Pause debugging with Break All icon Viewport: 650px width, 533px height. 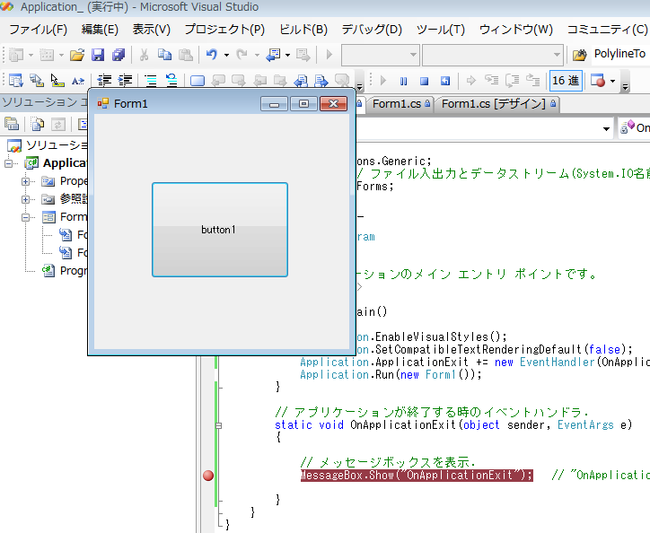[403, 81]
